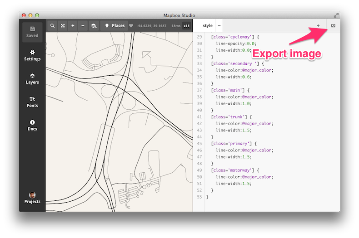
Task: Click line number 53 in gutter
Action: pyautogui.click(x=199, y=197)
